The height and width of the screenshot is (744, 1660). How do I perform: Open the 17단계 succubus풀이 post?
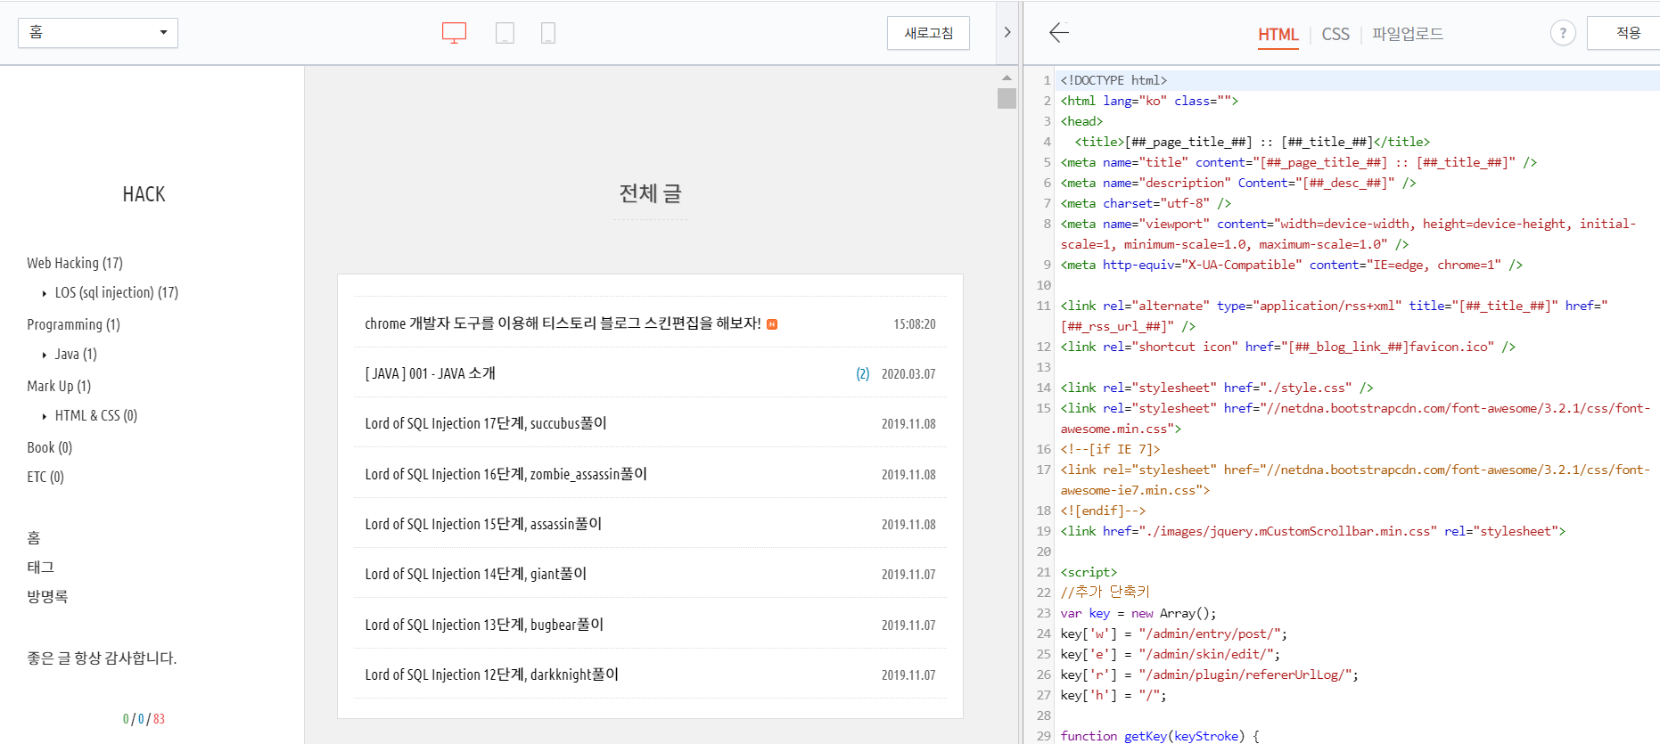click(x=486, y=423)
